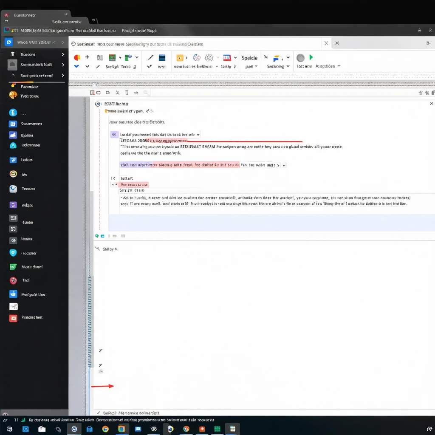Open the Sjaitin item in the sidebar

tap(21, 135)
